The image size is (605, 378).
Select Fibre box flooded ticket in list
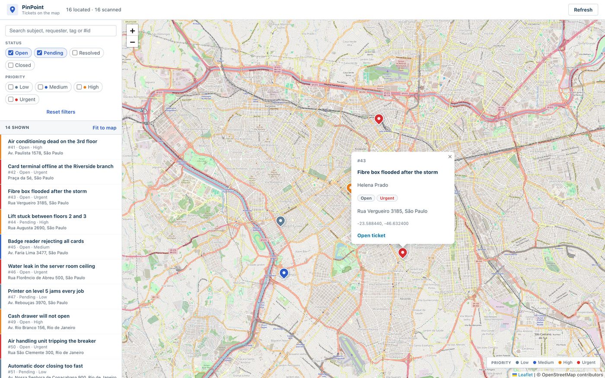click(x=61, y=197)
